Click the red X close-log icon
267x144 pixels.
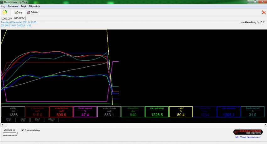pos(264,12)
